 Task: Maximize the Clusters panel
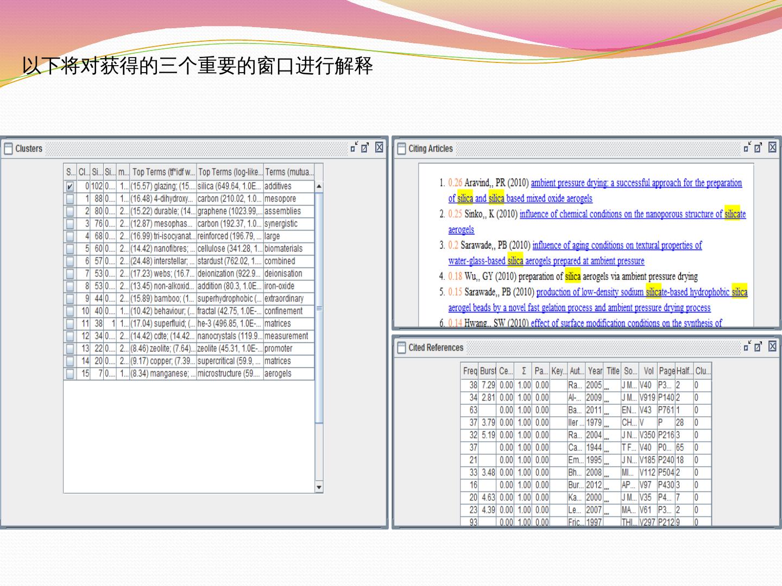pos(366,148)
